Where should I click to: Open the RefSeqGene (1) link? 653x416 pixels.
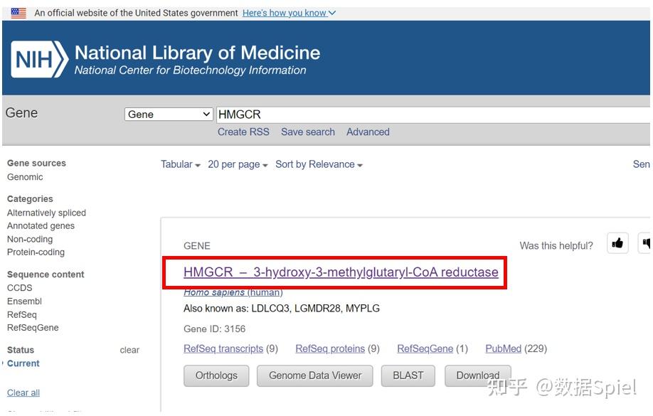(x=432, y=348)
